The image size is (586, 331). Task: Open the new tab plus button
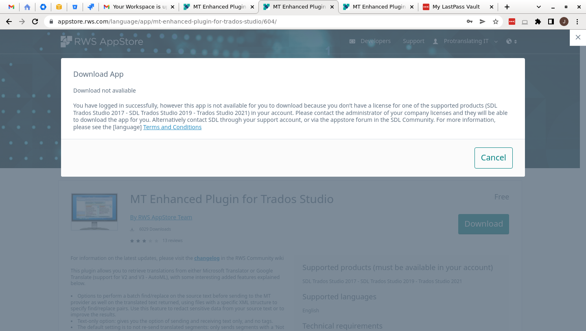pyautogui.click(x=507, y=7)
